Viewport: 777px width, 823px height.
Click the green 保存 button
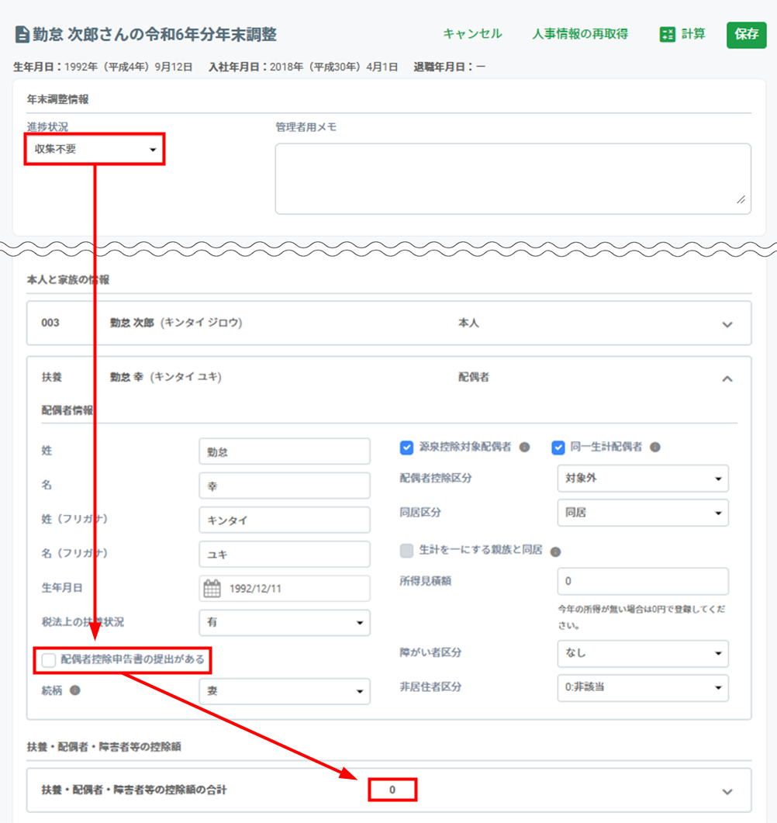(x=746, y=35)
